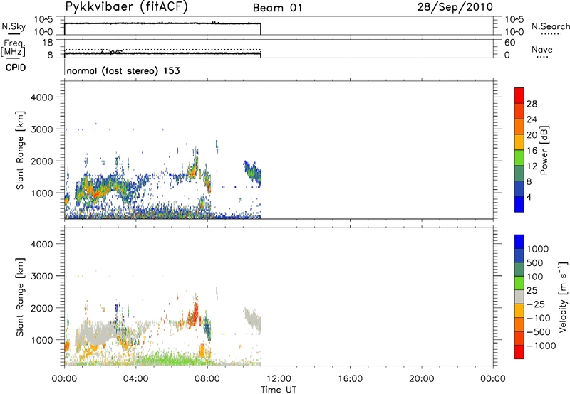Click the '60' Nave axis value
The image size is (570, 394).
509,43
